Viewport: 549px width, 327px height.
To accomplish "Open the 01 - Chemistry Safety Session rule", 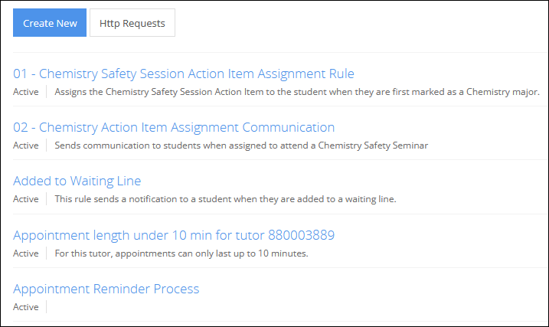I will (x=184, y=74).
